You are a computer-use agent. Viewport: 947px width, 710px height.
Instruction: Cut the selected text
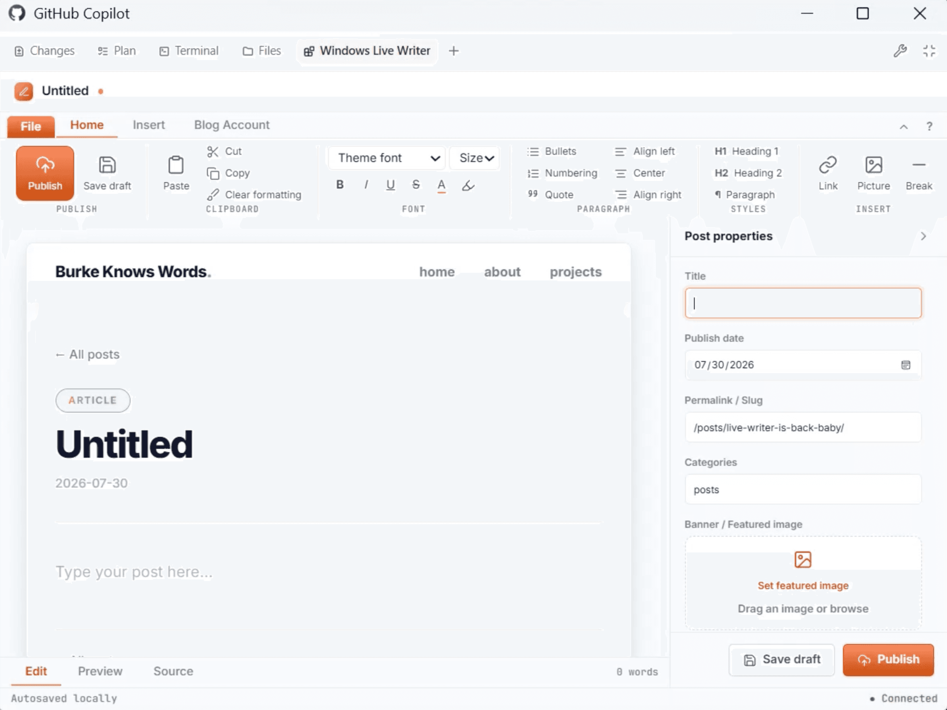224,152
